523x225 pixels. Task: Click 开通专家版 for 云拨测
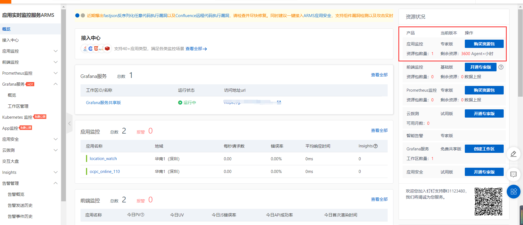(484, 113)
